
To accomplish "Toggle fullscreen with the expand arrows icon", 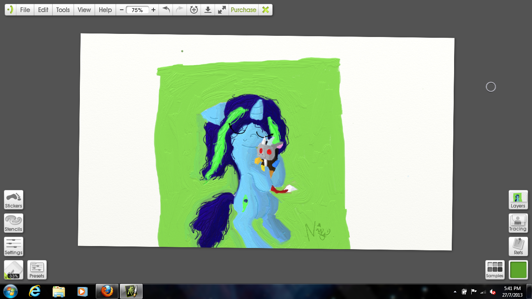I will [222, 10].
